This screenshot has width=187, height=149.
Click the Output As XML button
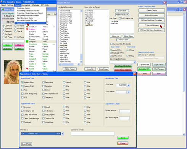coord(144,65)
